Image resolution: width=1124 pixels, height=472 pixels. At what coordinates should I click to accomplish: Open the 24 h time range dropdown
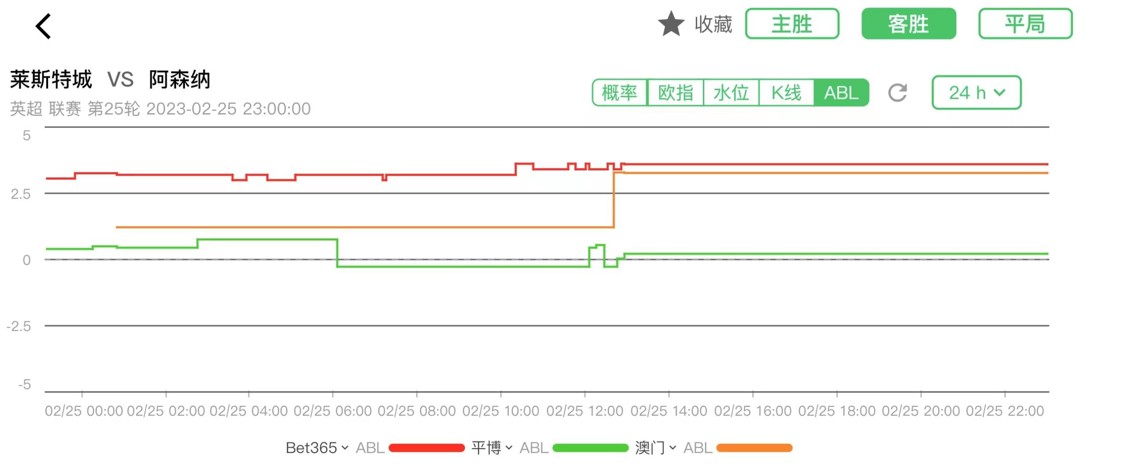(x=976, y=92)
